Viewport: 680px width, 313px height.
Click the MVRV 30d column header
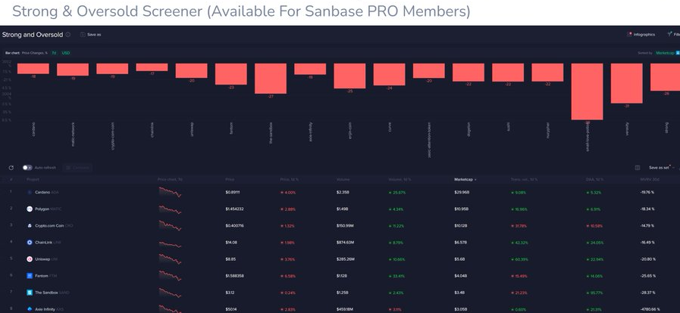coord(649,179)
